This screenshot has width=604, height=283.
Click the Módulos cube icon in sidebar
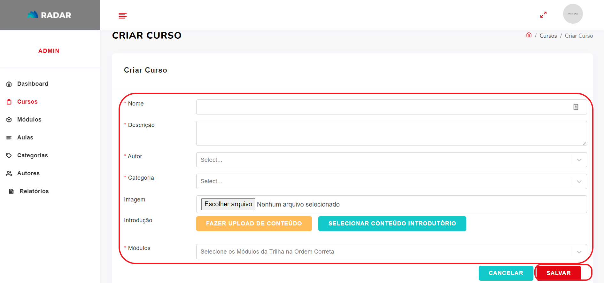pos(9,120)
